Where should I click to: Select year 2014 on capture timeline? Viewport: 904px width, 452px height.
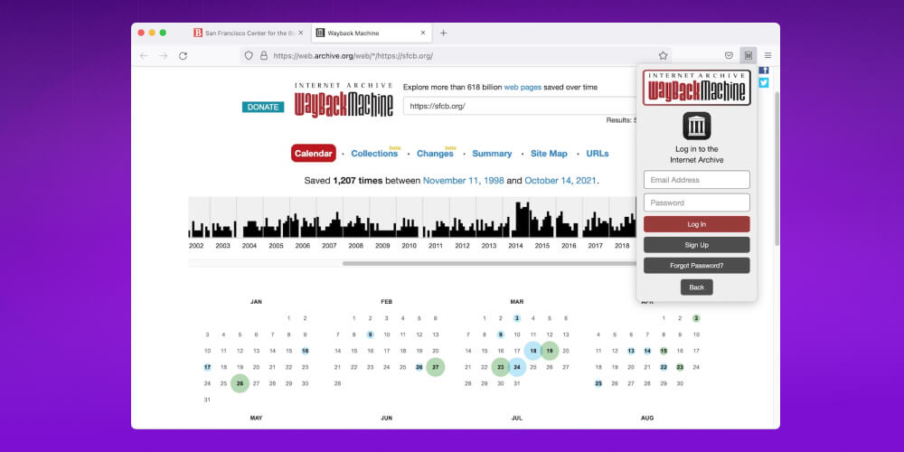[x=515, y=245]
